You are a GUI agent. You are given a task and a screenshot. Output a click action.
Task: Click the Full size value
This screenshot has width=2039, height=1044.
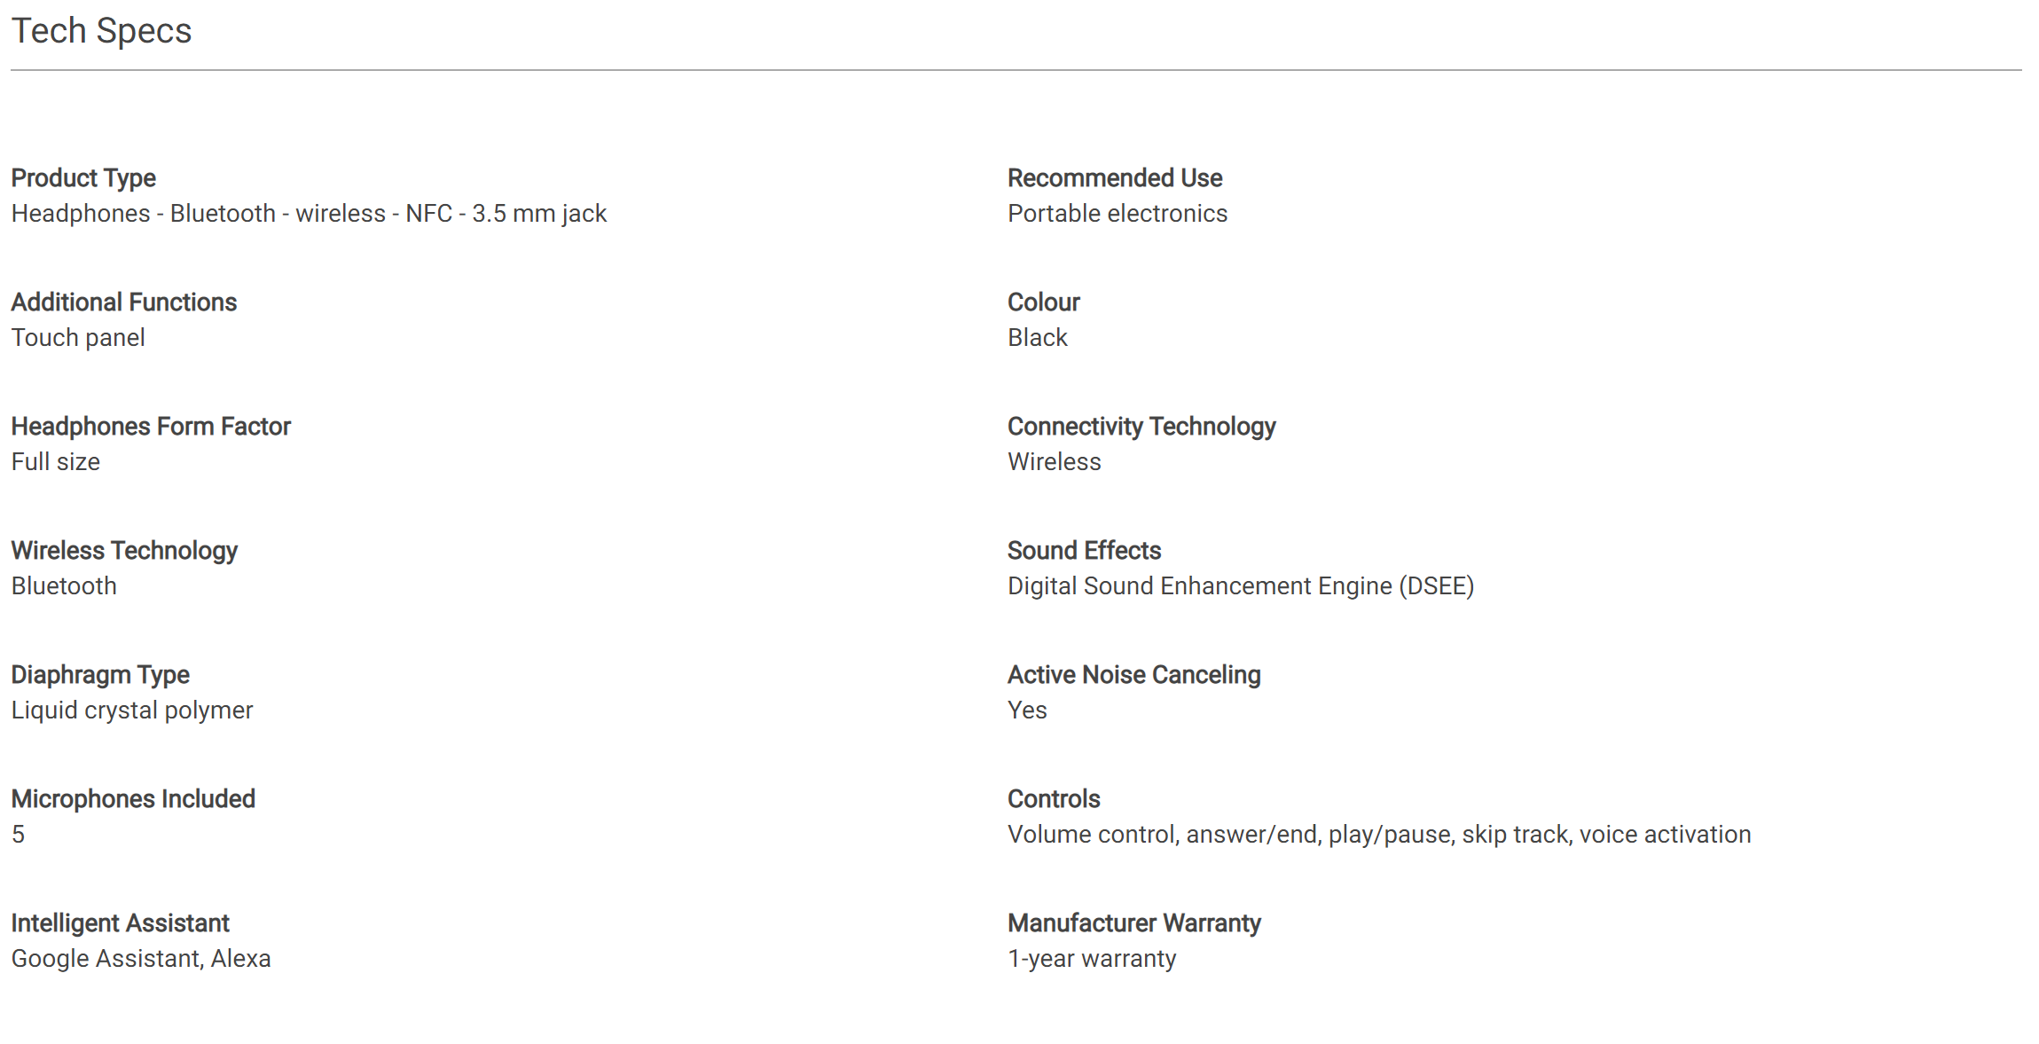pyautogui.click(x=55, y=462)
